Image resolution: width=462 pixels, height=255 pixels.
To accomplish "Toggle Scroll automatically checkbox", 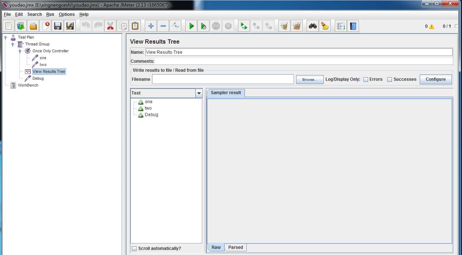I will 134,249.
